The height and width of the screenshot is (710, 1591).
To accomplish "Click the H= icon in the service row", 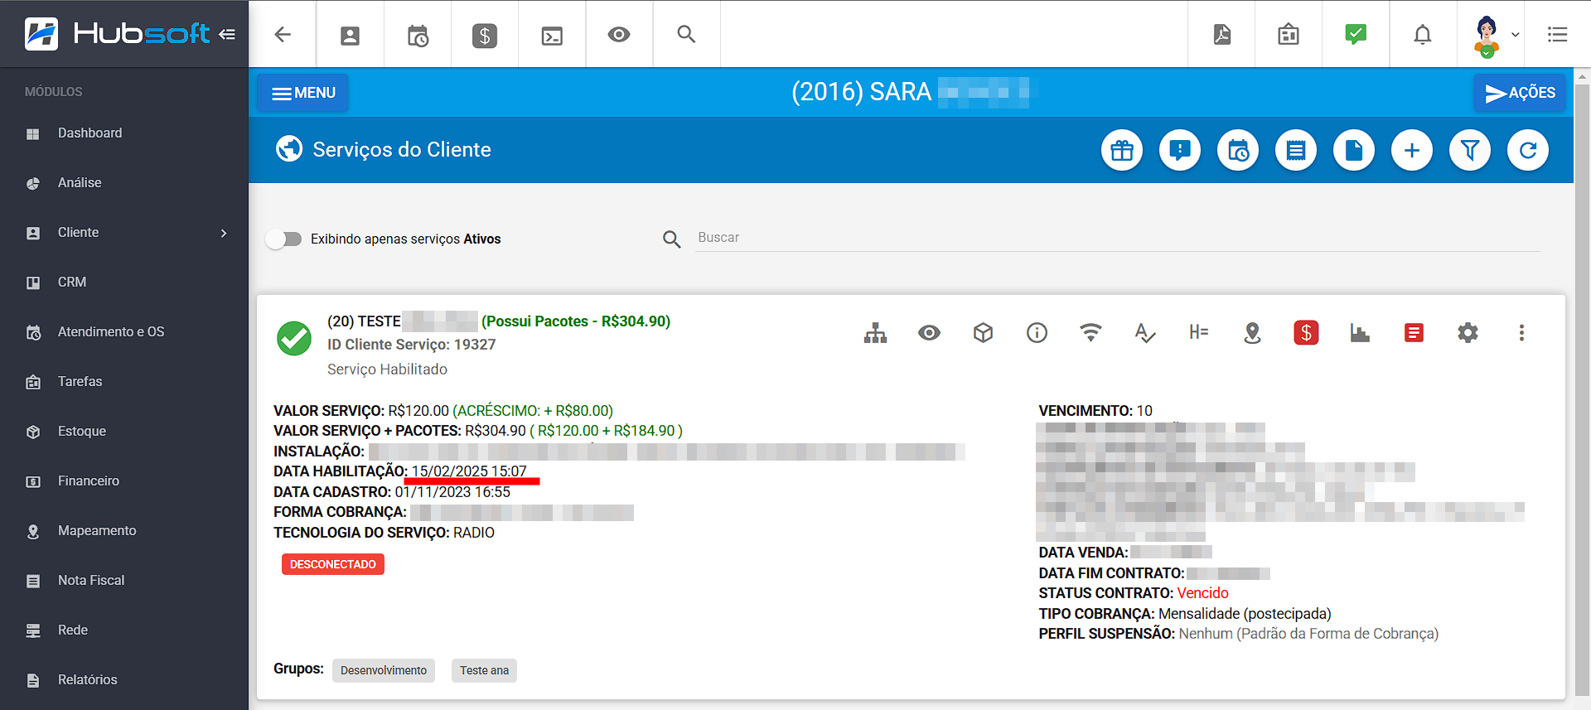I will coord(1198,333).
